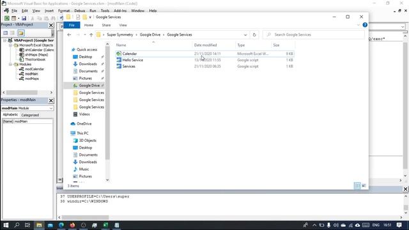Image resolution: width=409 pixels, height=230 pixels.
Task: Open Firefox from the taskbar
Action: point(72,225)
